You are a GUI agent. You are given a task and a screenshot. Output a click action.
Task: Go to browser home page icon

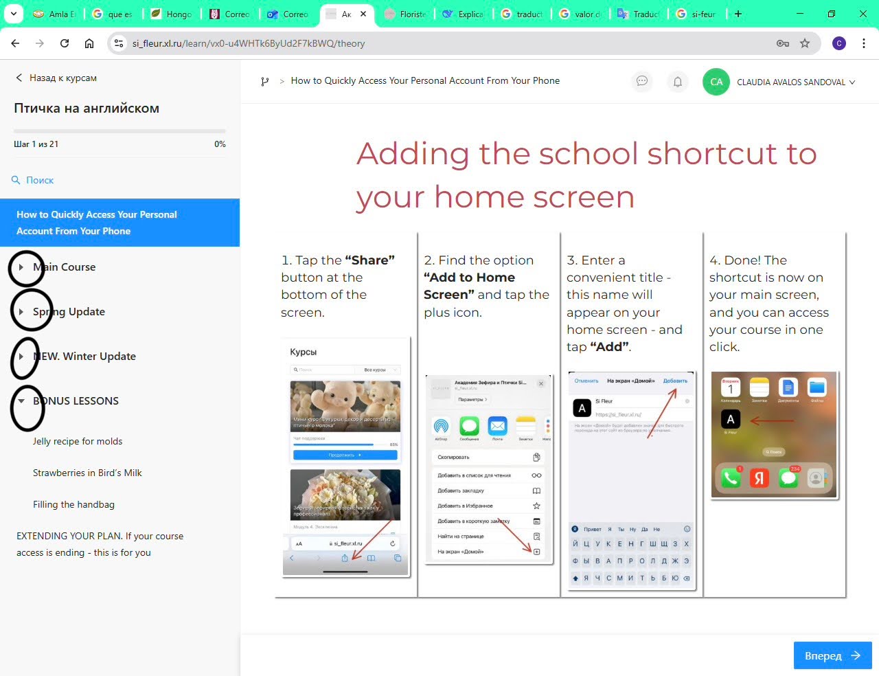coord(89,43)
